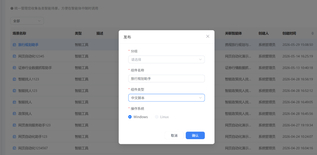
Task: Click the timestamp 2026-04-27 19:19:34
Action: pyautogui.click(x=298, y=125)
